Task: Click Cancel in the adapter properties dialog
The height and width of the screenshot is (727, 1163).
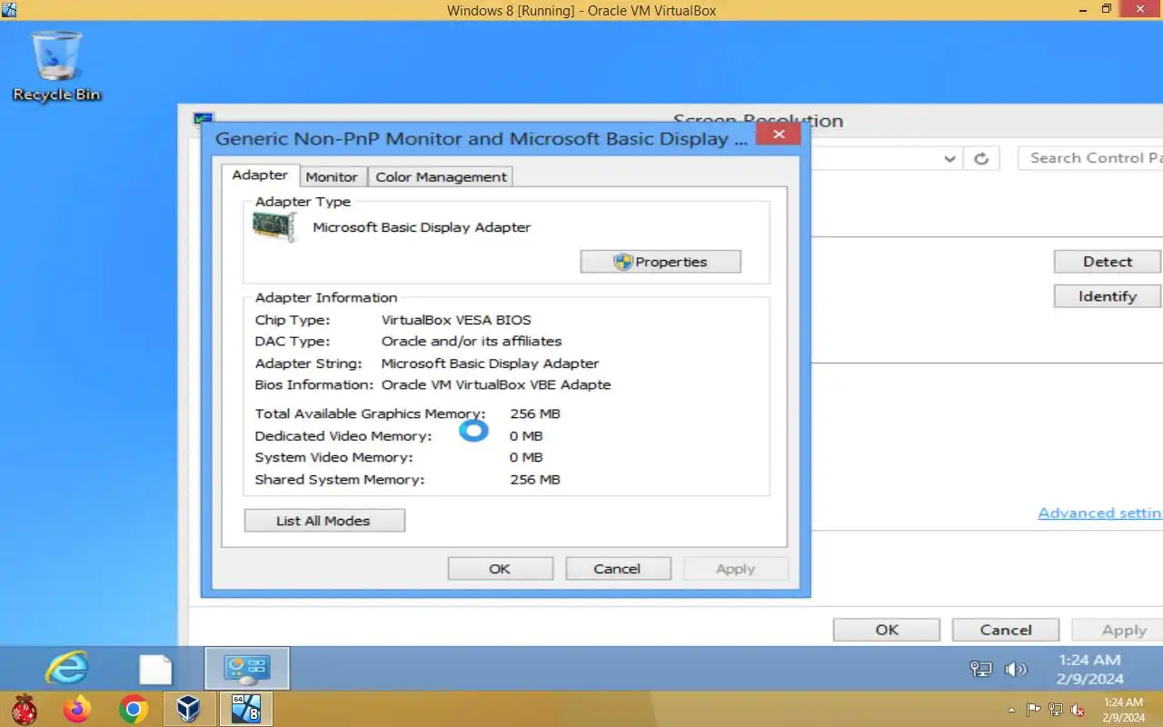Action: pyautogui.click(x=617, y=569)
